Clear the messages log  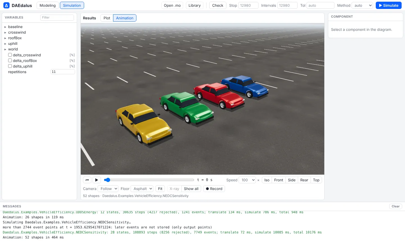pyautogui.click(x=396, y=206)
